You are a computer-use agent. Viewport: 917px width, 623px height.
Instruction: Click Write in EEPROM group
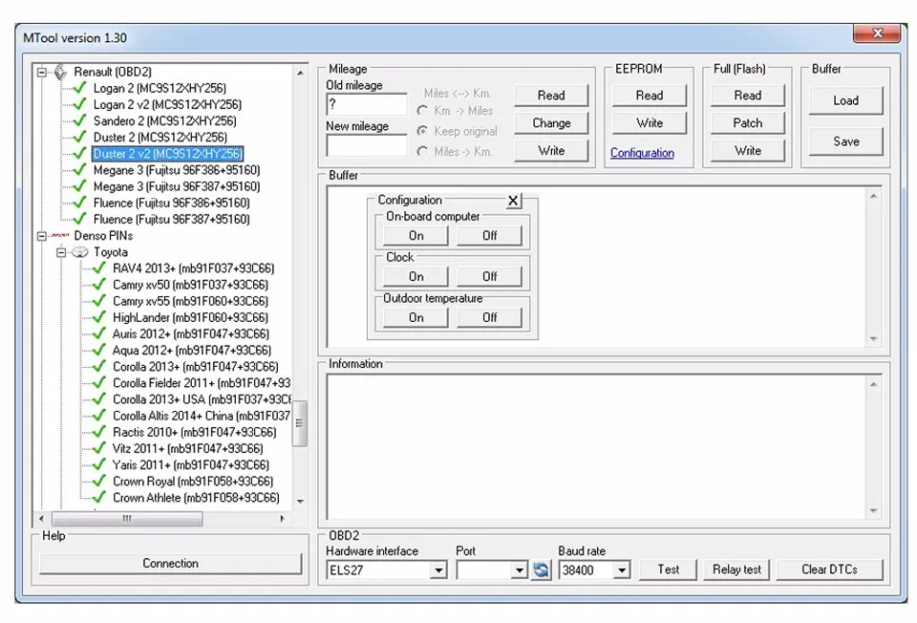(650, 123)
